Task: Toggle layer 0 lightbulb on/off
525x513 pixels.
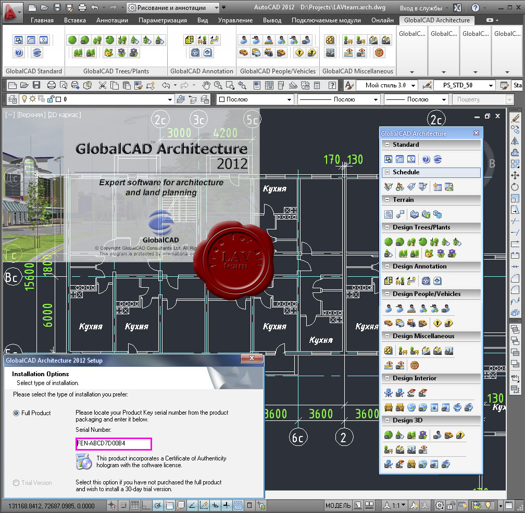Action: click(24, 99)
